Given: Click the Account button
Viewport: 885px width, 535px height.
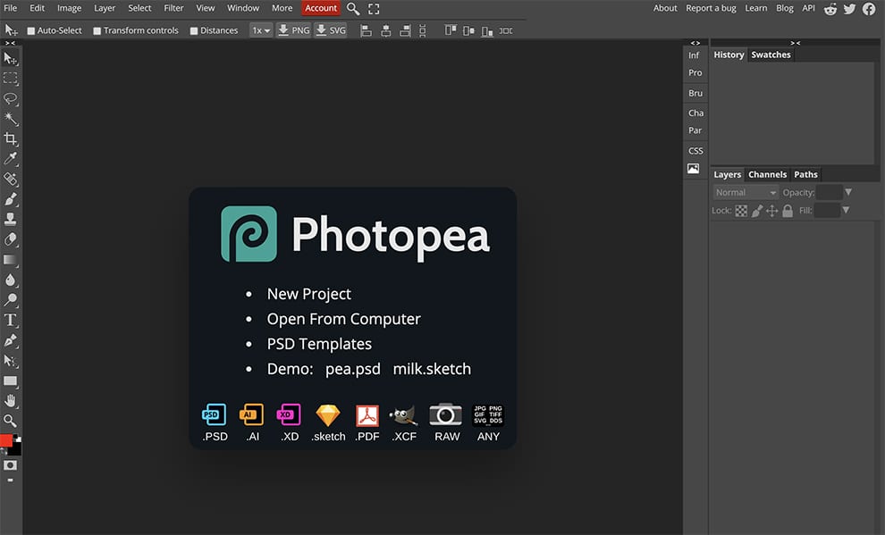Looking at the screenshot, I should [321, 8].
